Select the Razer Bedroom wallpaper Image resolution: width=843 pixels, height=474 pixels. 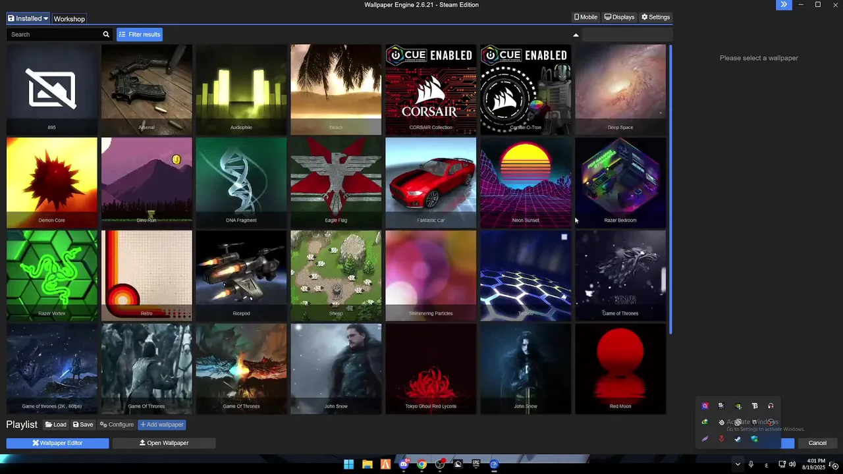coord(620,182)
